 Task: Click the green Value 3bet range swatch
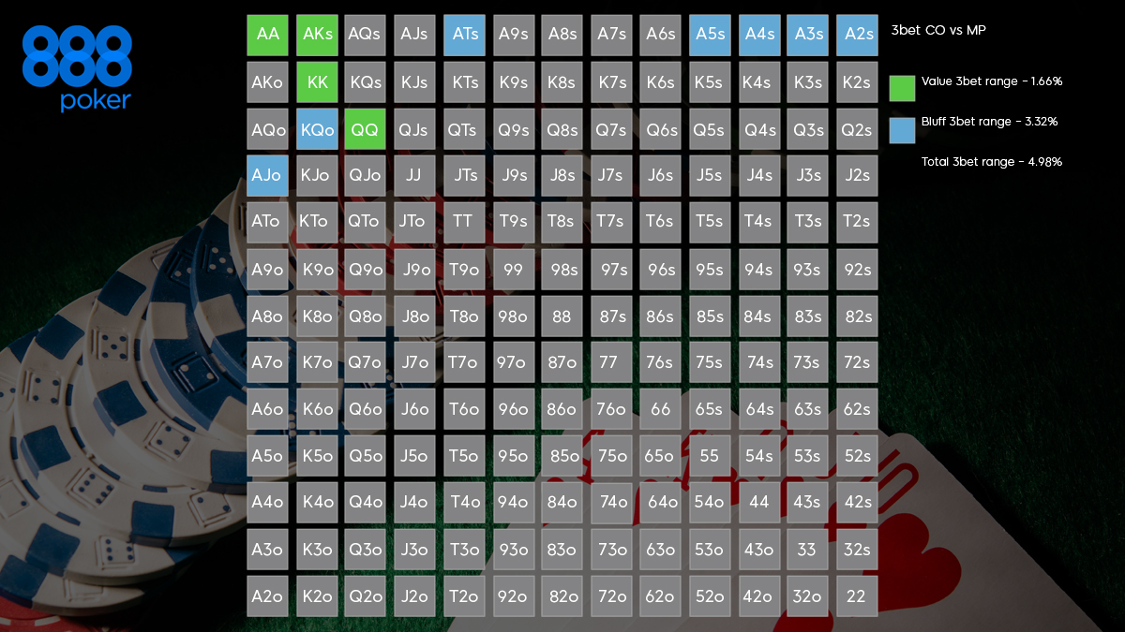(x=902, y=88)
